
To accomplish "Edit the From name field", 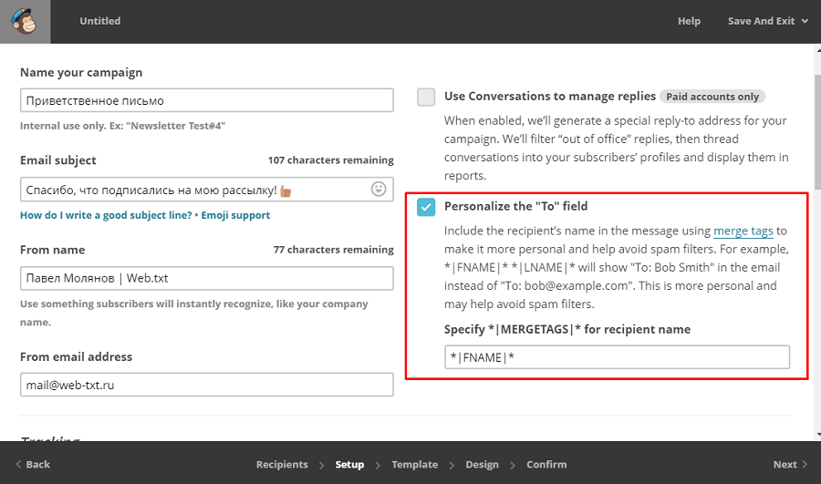I will point(207,278).
